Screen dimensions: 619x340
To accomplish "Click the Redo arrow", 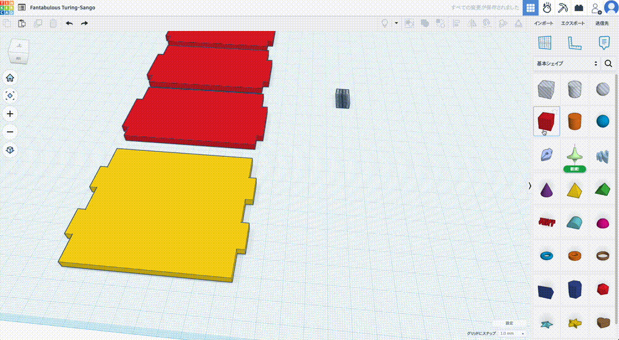I will (84, 24).
